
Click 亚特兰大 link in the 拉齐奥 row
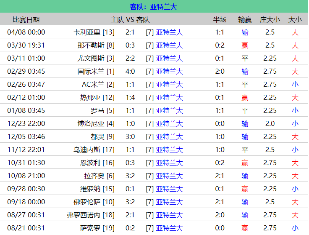point(169,176)
